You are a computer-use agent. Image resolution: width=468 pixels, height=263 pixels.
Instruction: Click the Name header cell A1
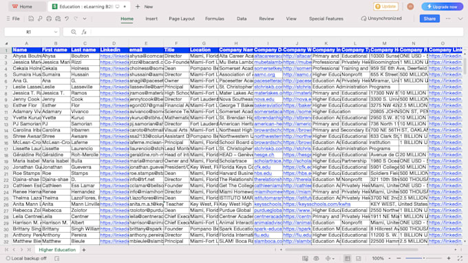(x=26, y=50)
